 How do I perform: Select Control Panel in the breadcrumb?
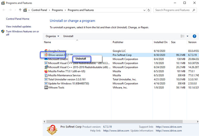(39, 10)
